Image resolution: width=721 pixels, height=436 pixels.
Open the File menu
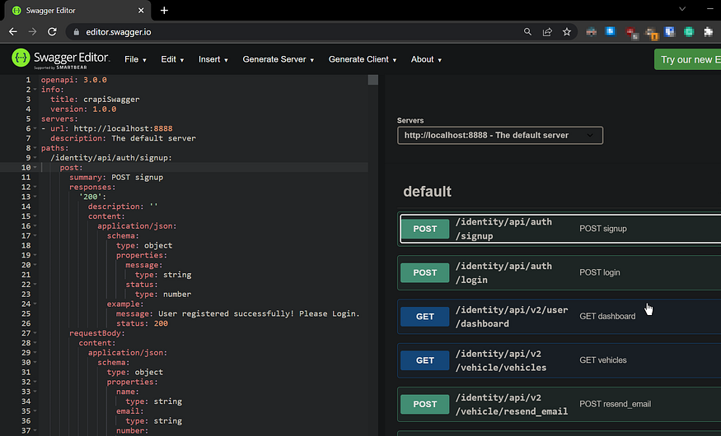(x=135, y=59)
